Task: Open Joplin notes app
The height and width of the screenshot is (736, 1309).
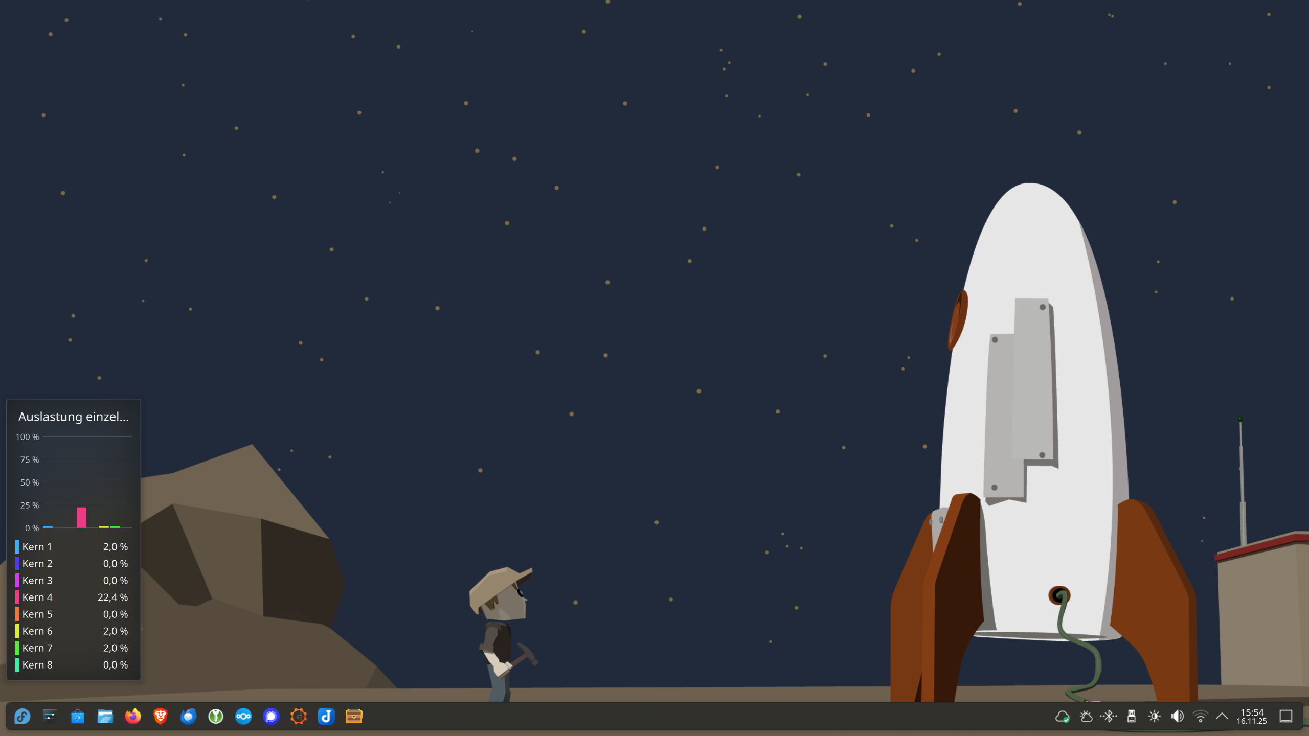Action: point(326,717)
